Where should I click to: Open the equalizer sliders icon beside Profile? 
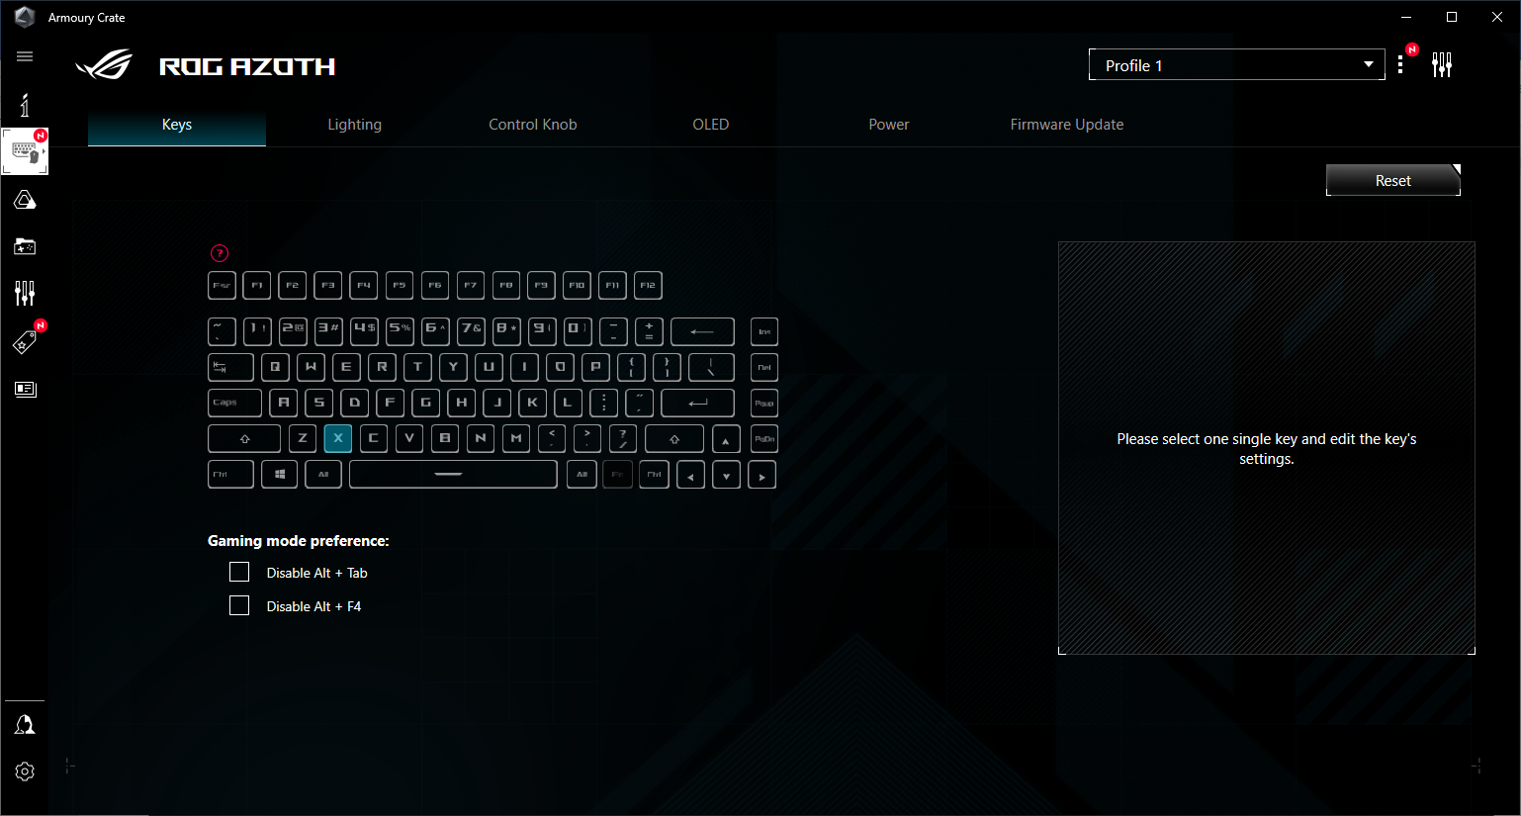[x=1442, y=65]
